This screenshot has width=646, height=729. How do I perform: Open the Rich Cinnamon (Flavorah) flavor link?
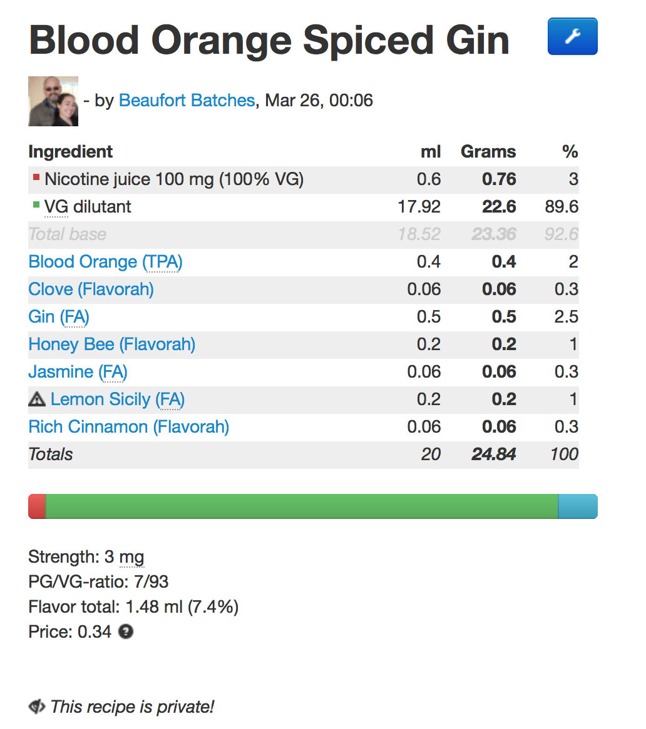pyautogui.click(x=128, y=426)
